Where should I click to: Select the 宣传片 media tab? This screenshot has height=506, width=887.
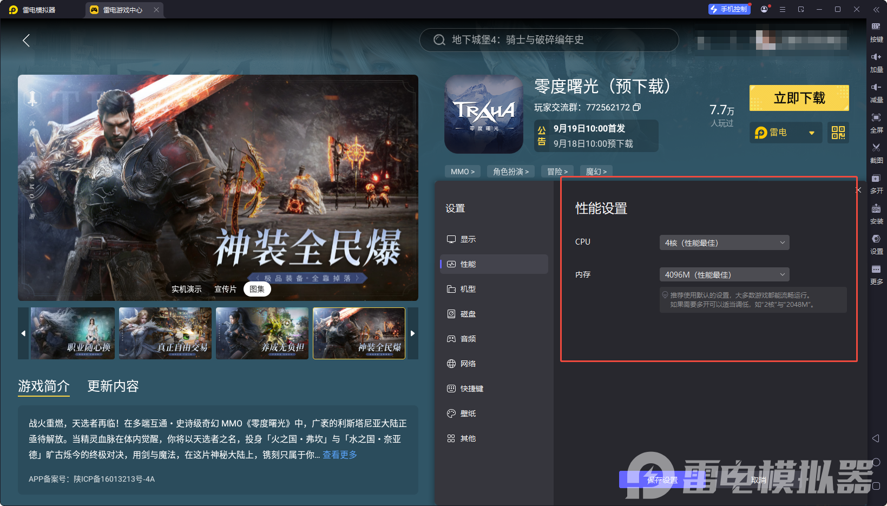pyautogui.click(x=225, y=289)
